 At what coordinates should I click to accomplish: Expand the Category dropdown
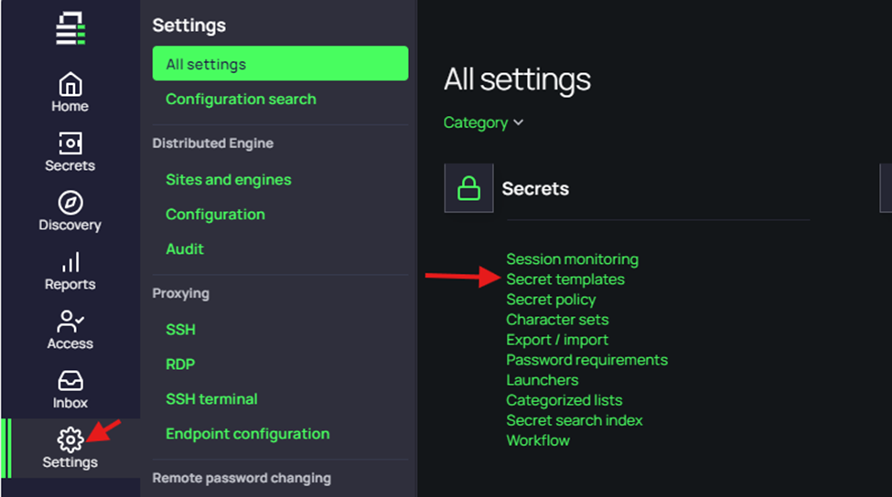(483, 122)
